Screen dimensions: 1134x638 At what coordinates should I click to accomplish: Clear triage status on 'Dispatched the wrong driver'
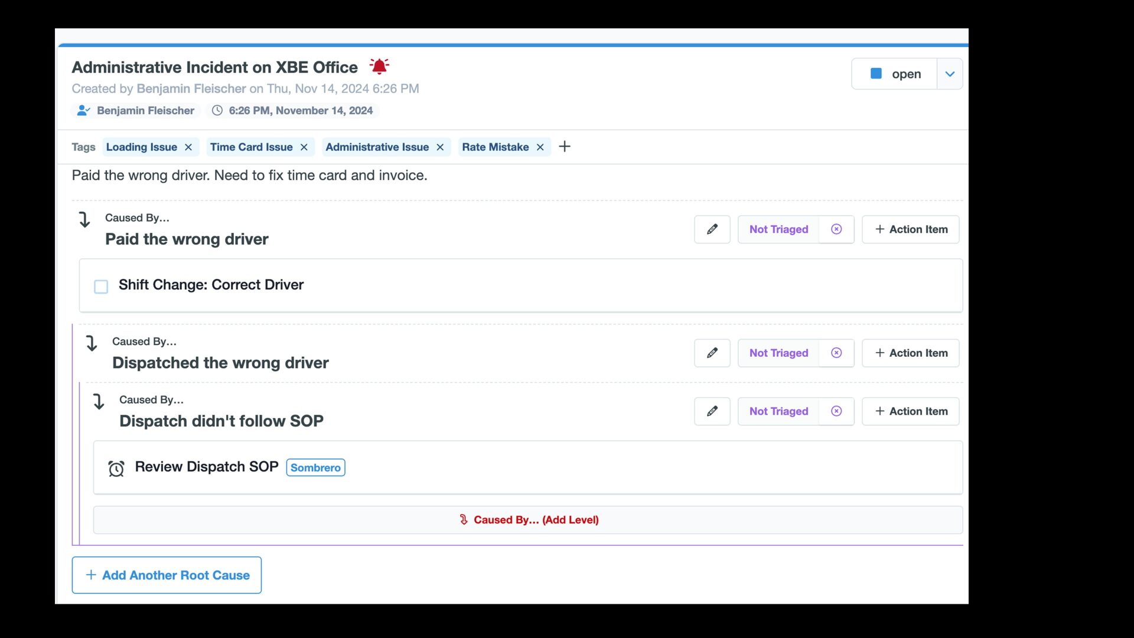pos(836,353)
